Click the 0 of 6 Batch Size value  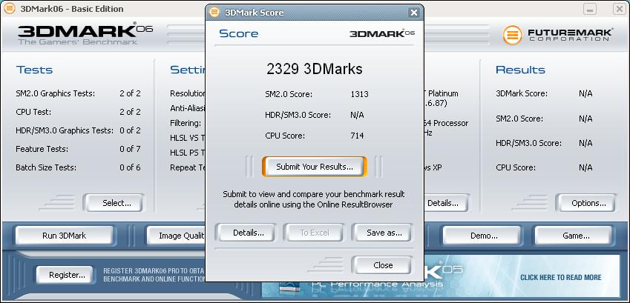[x=130, y=167]
